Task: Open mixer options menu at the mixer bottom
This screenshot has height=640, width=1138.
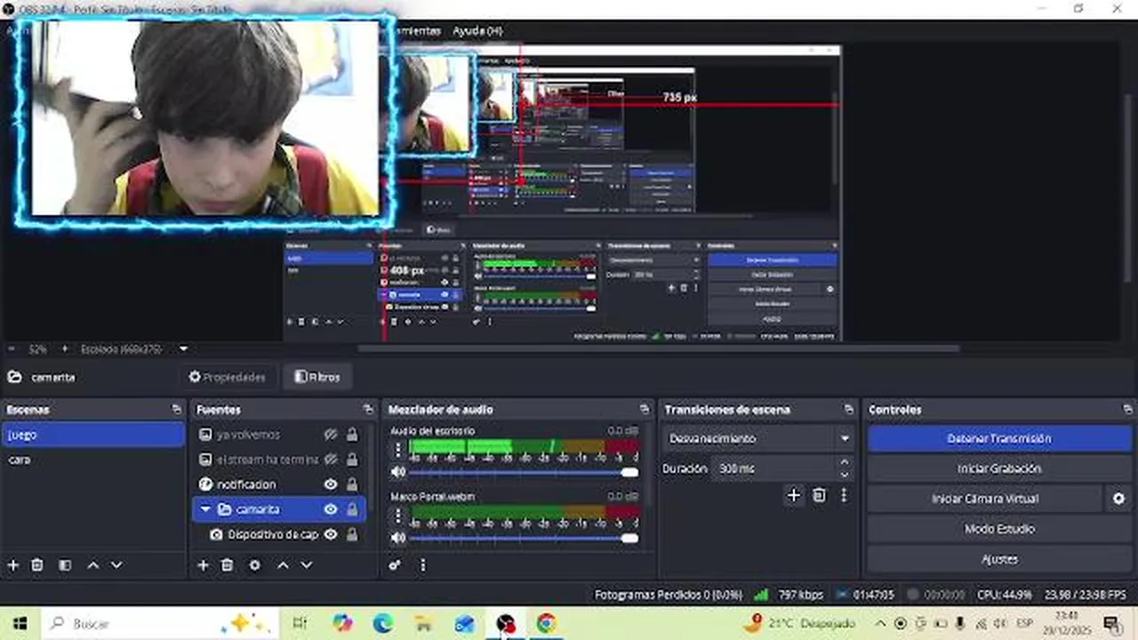Action: 422,565
